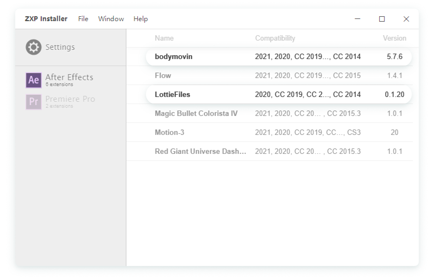Select the LottieFiles extension row
Viewport: 434px width, 279px height.
173,95
